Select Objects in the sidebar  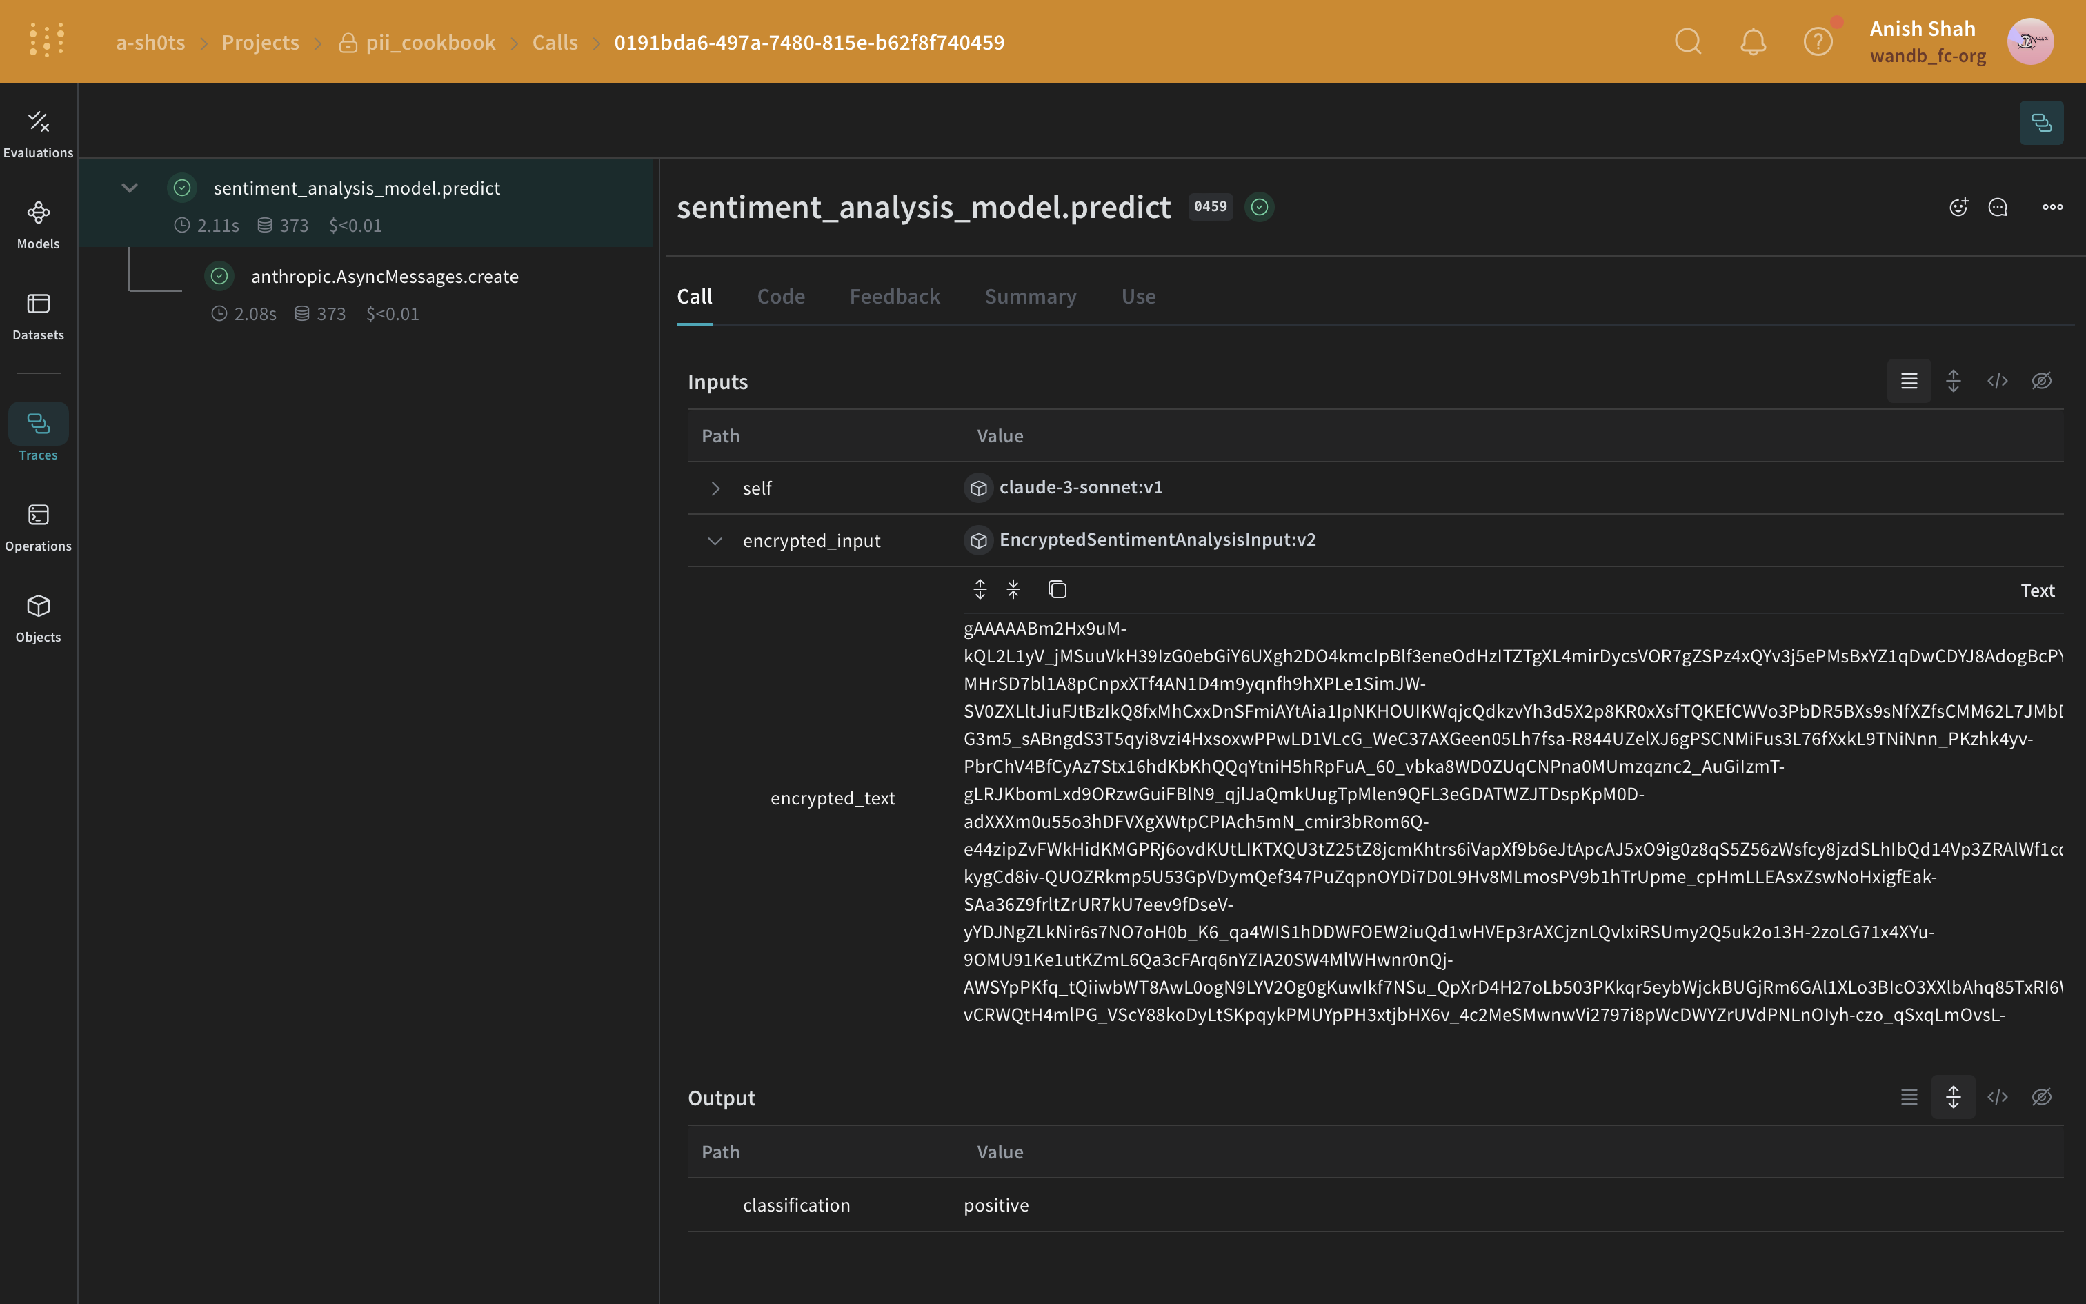(x=38, y=615)
